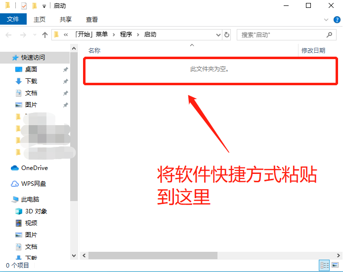Open OneDrive in the navigation pane
The image size is (343, 272).
click(34, 168)
